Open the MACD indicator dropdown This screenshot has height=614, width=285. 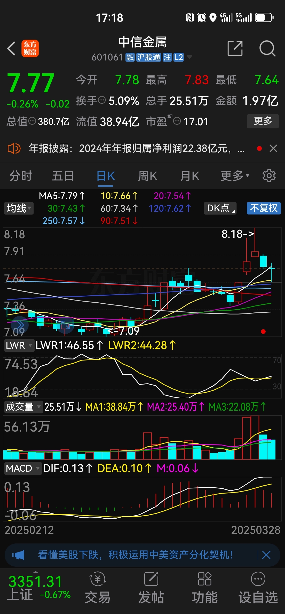(23, 468)
